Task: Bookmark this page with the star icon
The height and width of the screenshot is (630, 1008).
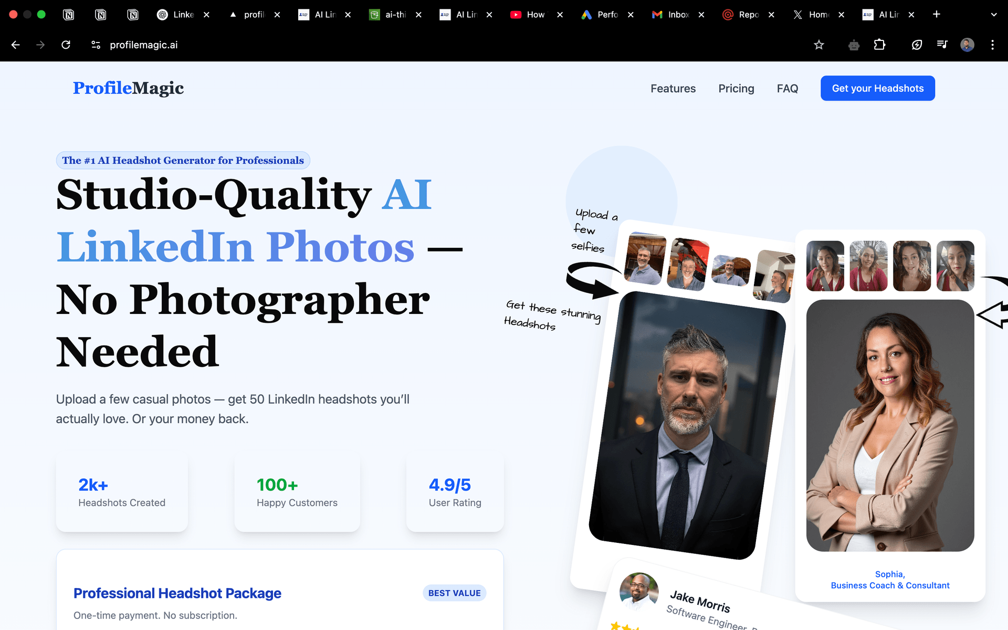Action: pos(818,45)
